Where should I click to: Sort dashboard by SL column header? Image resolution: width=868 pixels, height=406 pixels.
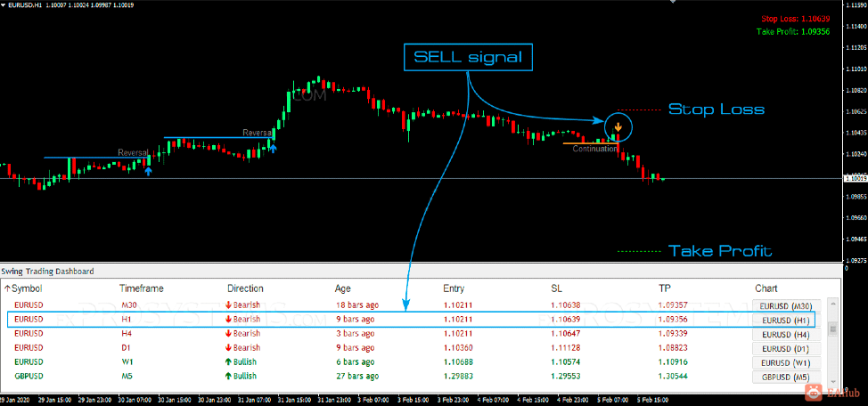(x=556, y=288)
